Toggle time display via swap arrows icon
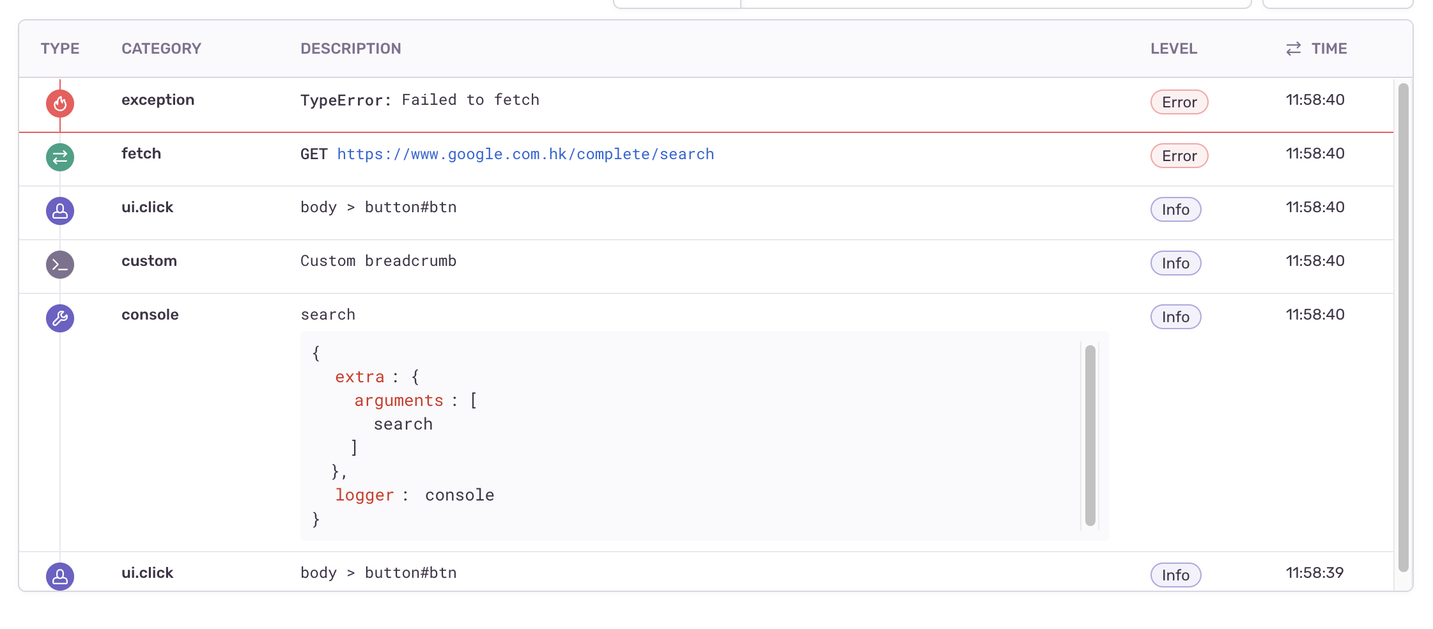Screen dimensions: 1433x629 point(1294,49)
